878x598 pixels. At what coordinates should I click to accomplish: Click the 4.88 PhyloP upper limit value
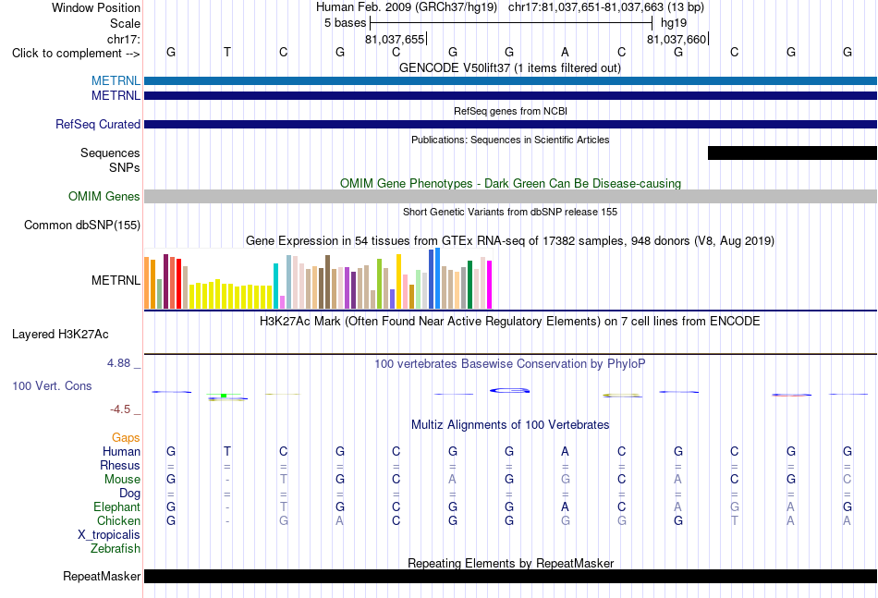click(x=118, y=363)
